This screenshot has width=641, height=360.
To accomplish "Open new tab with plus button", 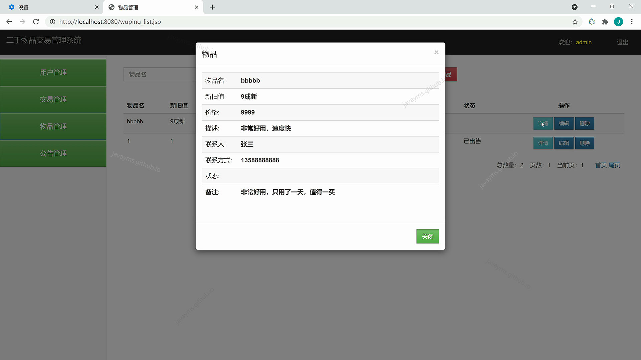I will [212, 7].
